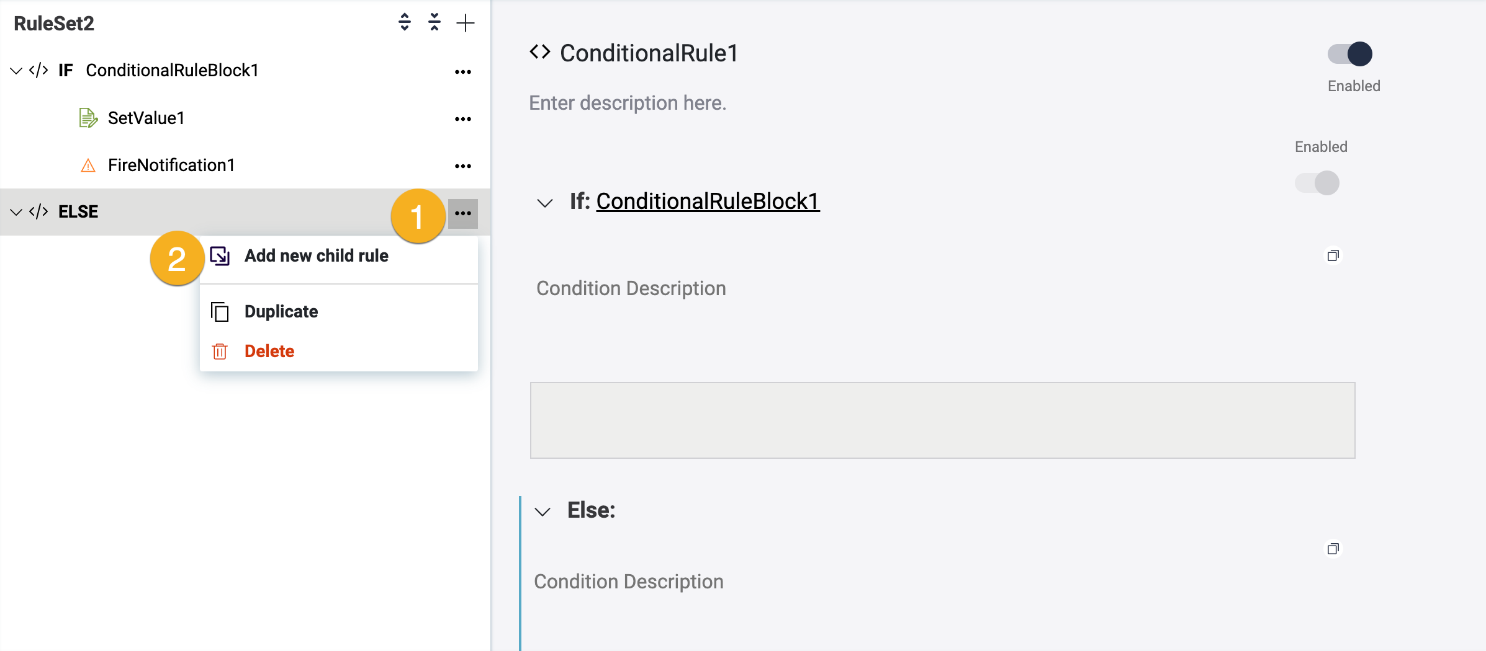Open more options for ConditionalRuleBlock1
This screenshot has width=1486, height=651.
coord(462,72)
